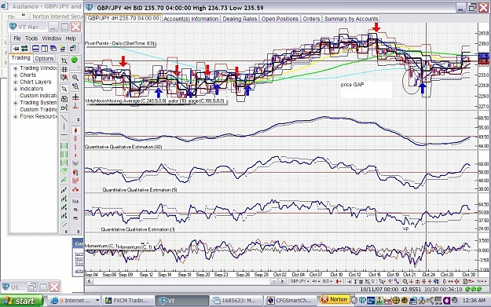
Task: Select the GBP/JPY 4H chart tab
Action: [x=123, y=19]
